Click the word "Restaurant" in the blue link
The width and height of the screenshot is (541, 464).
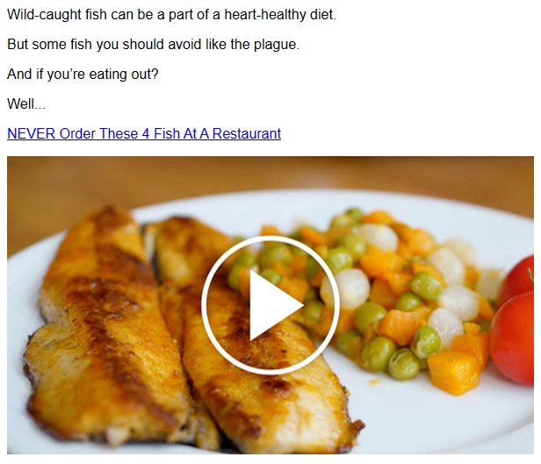click(246, 133)
